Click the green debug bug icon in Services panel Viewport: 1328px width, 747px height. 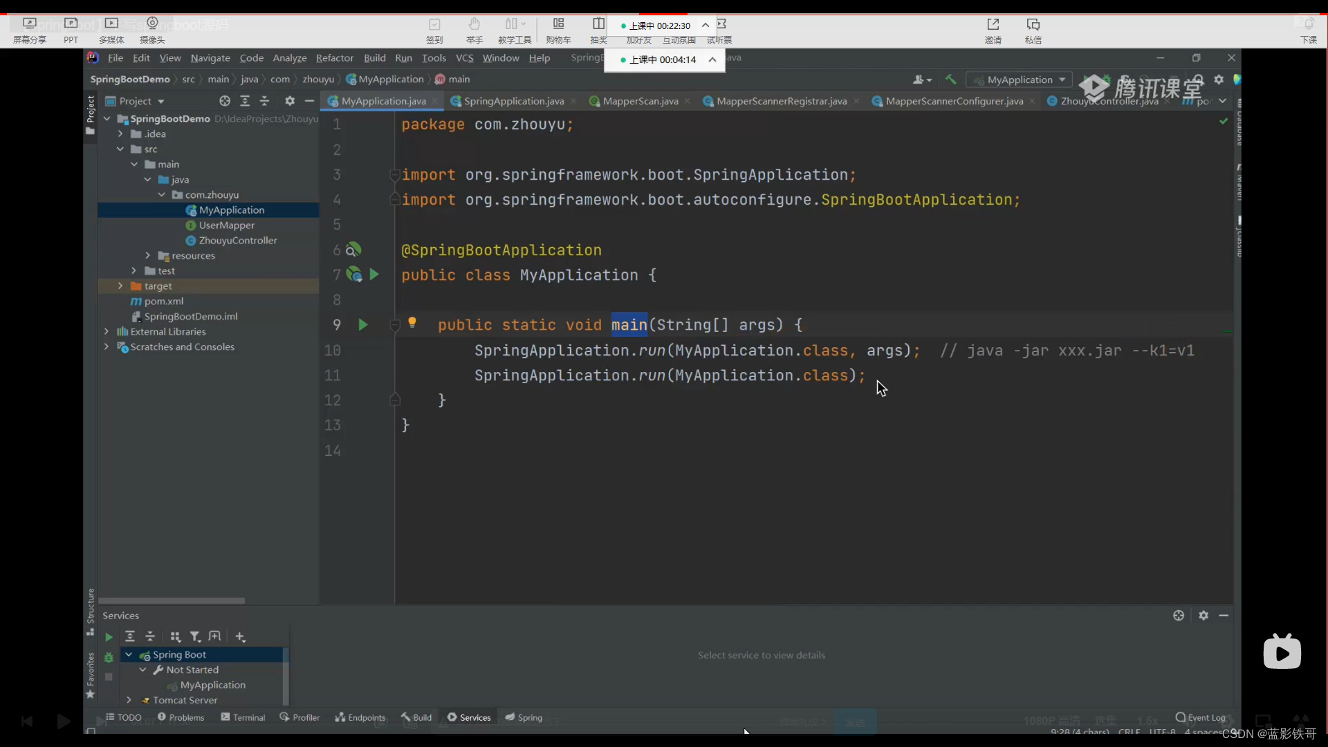click(x=109, y=658)
